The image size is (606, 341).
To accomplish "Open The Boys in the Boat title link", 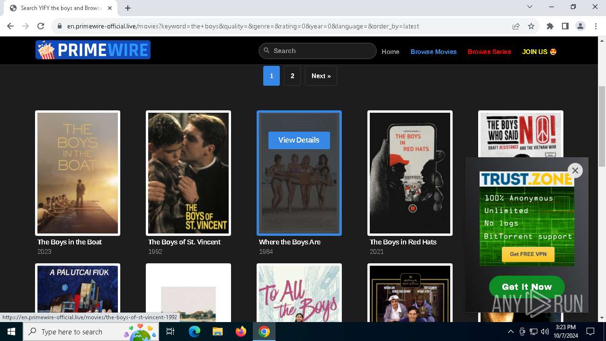I will (70, 242).
